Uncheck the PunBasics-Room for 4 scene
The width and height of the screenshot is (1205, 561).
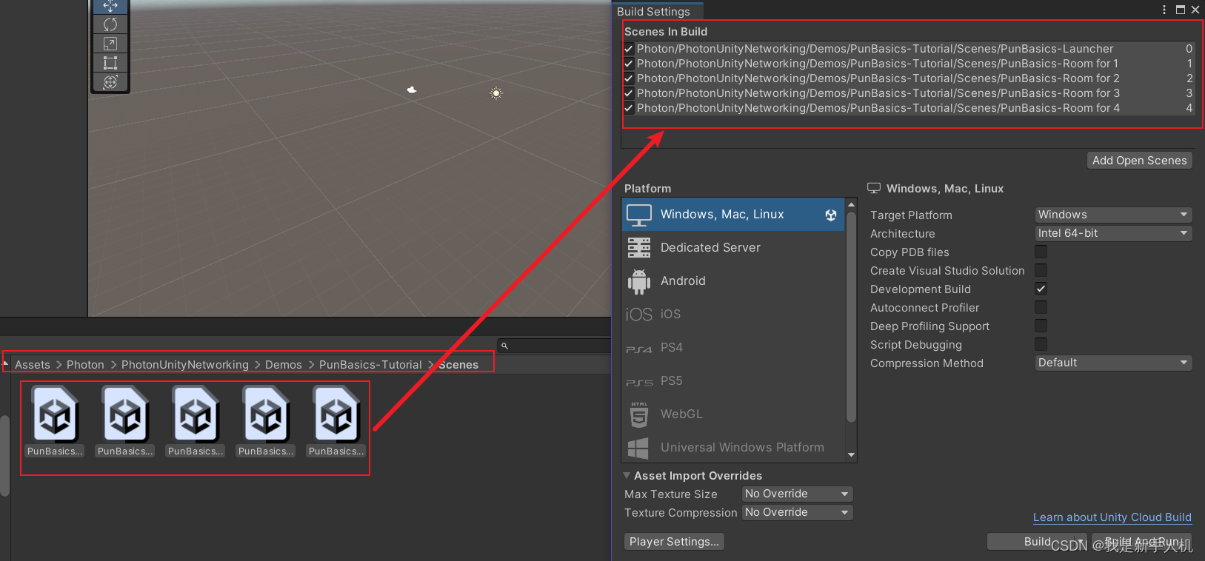(x=629, y=108)
